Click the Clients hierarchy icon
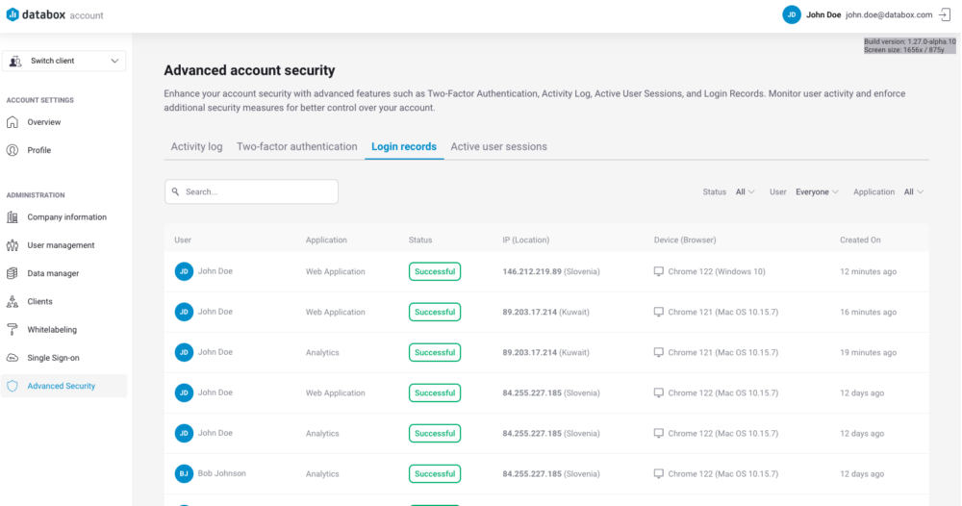Viewport: 962px width, 506px height. pos(13,302)
